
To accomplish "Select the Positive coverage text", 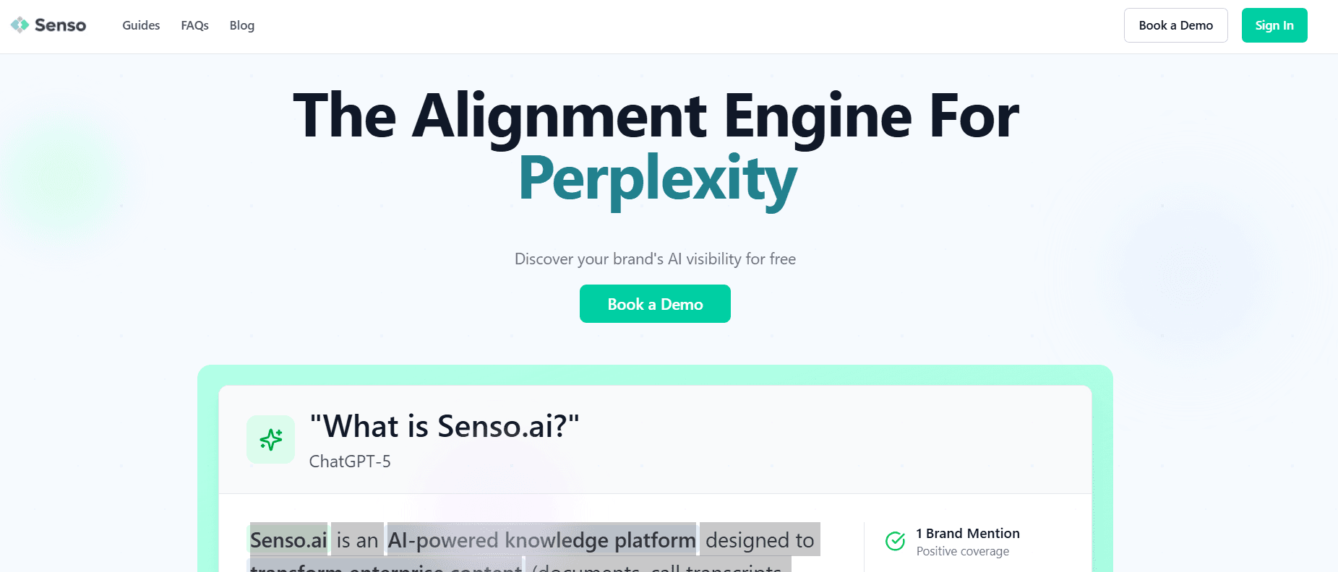I will pyautogui.click(x=961, y=551).
